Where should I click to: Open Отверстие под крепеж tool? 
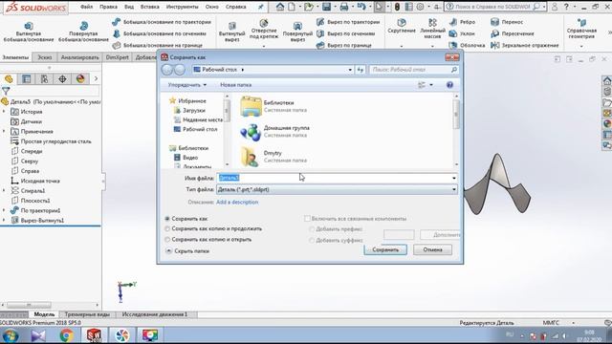[x=264, y=30]
